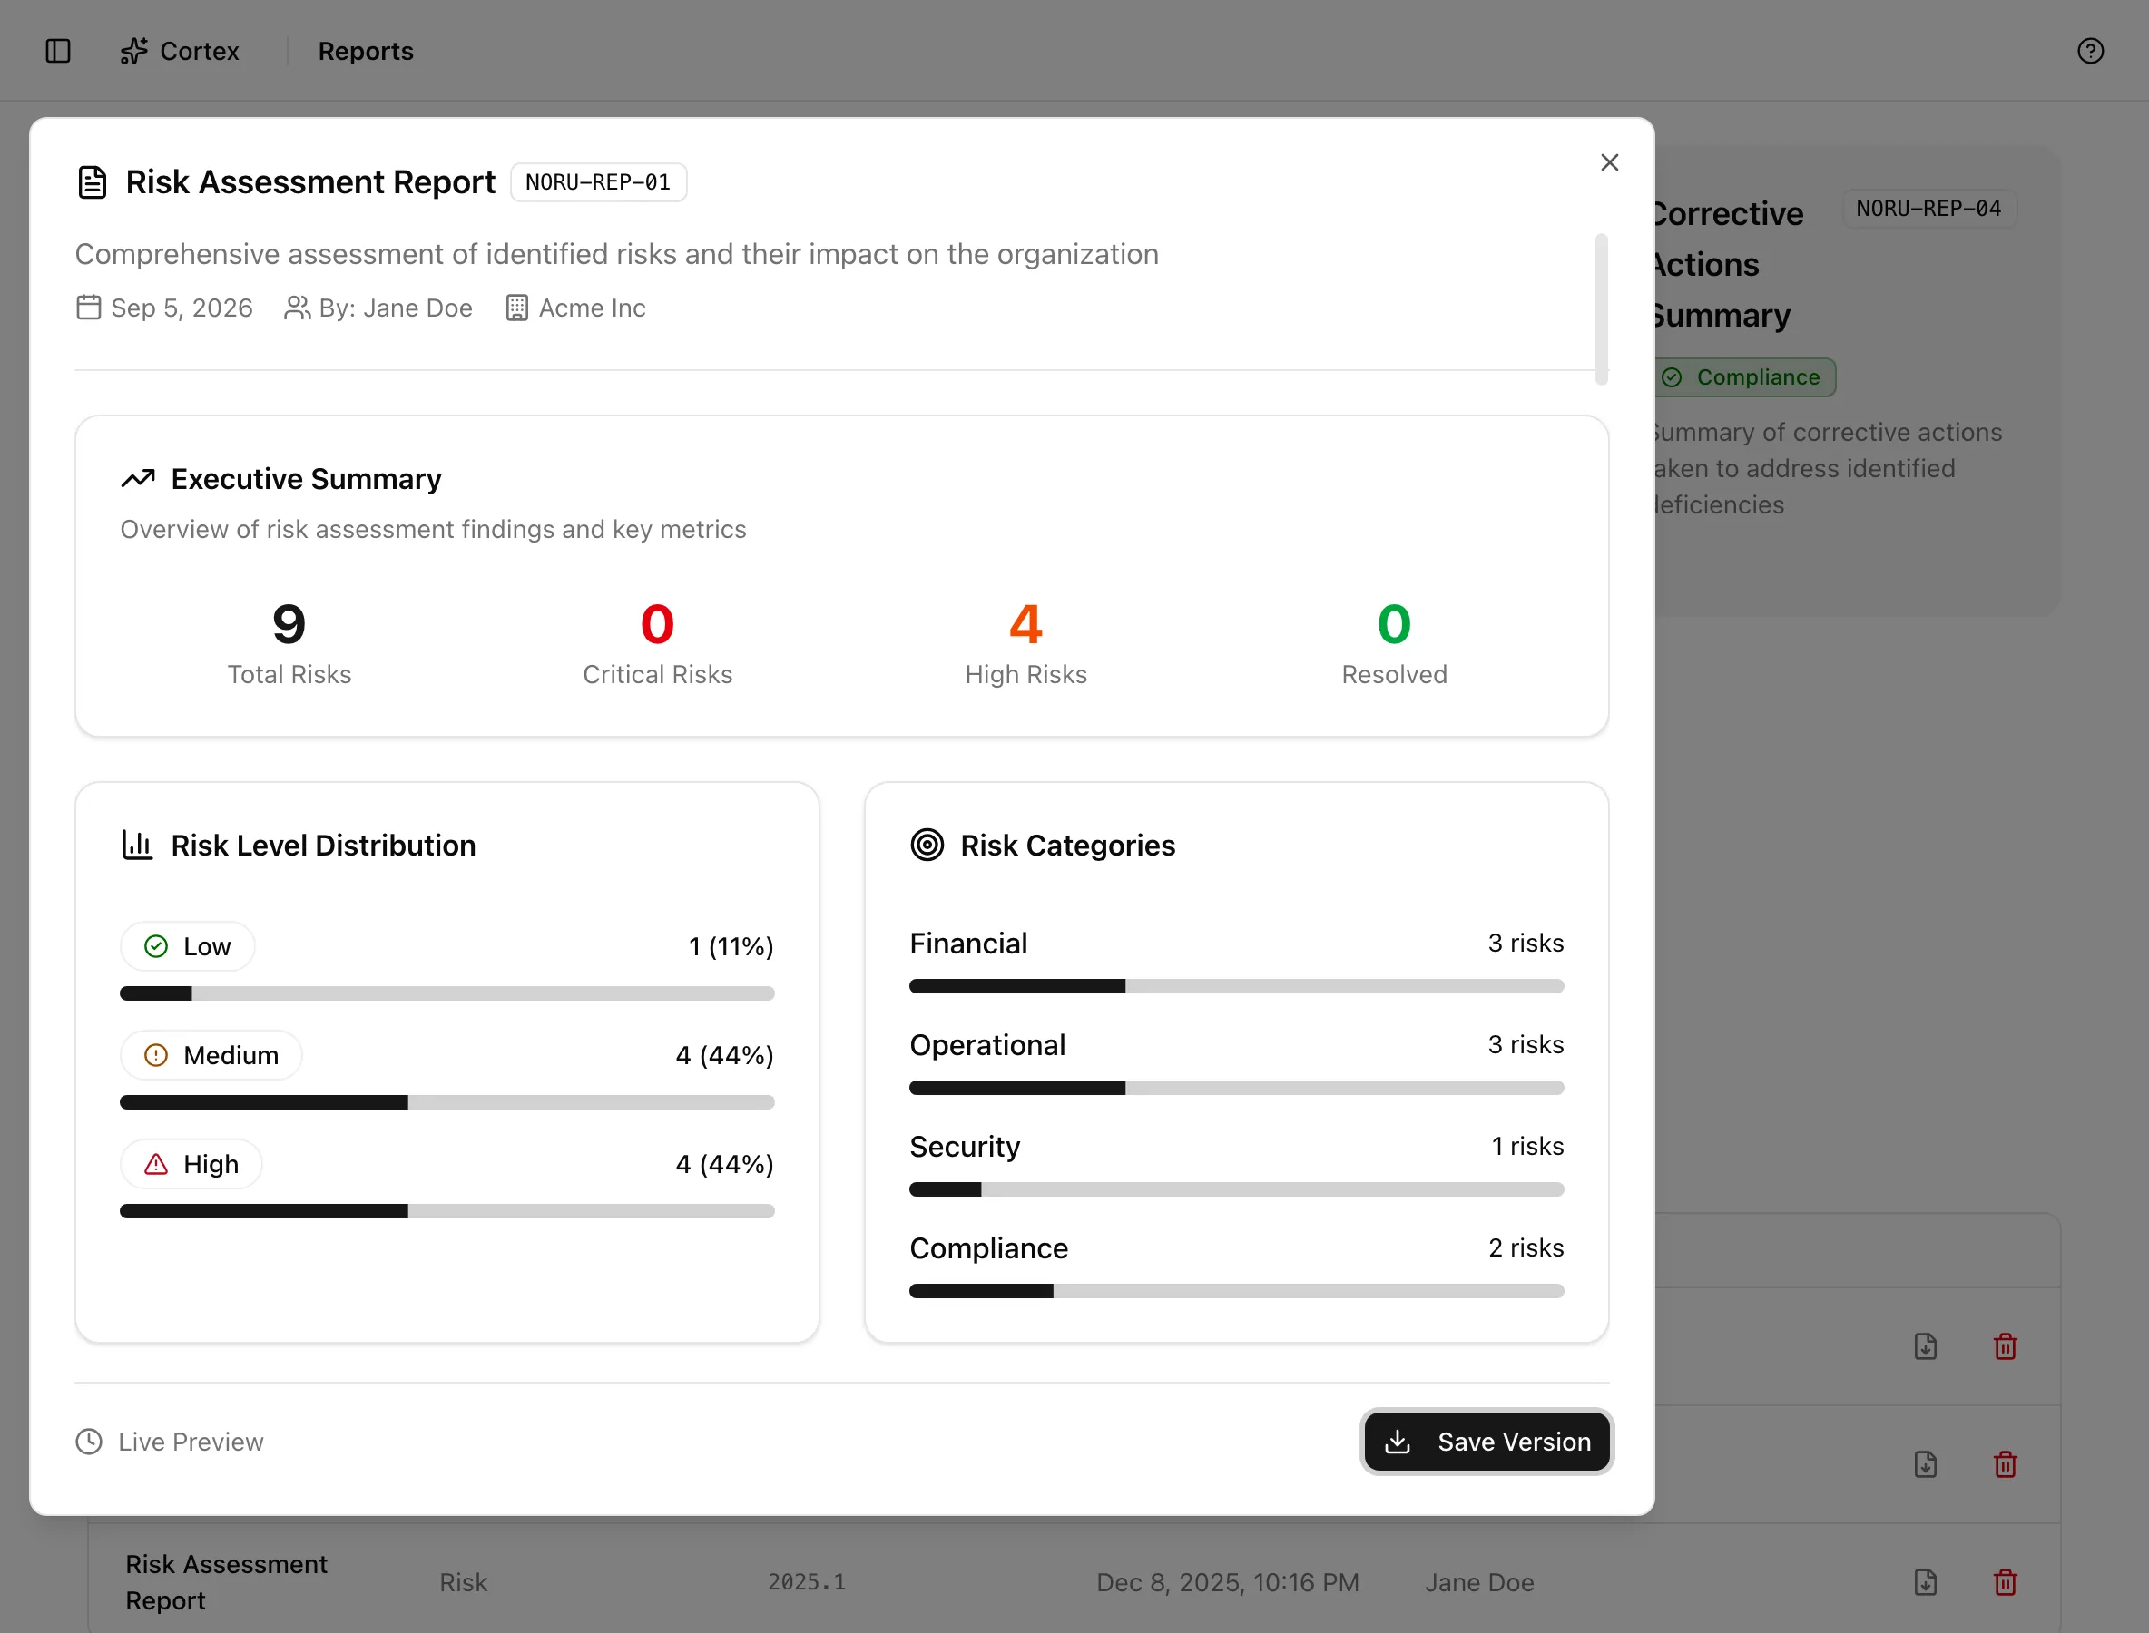Click the calendar icon next to Sep 5, 2026

(89, 308)
